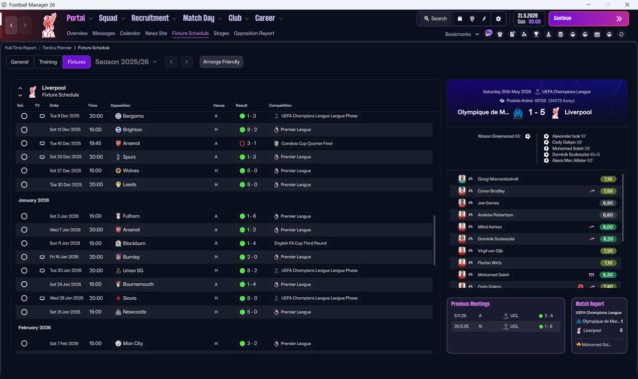Viewport: 638px width, 379px height.
Task: Click the Search button
Action: (x=435, y=18)
